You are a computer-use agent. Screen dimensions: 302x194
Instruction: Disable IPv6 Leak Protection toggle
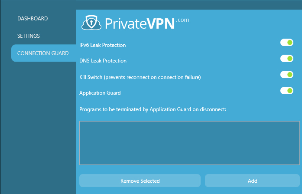click(286, 43)
